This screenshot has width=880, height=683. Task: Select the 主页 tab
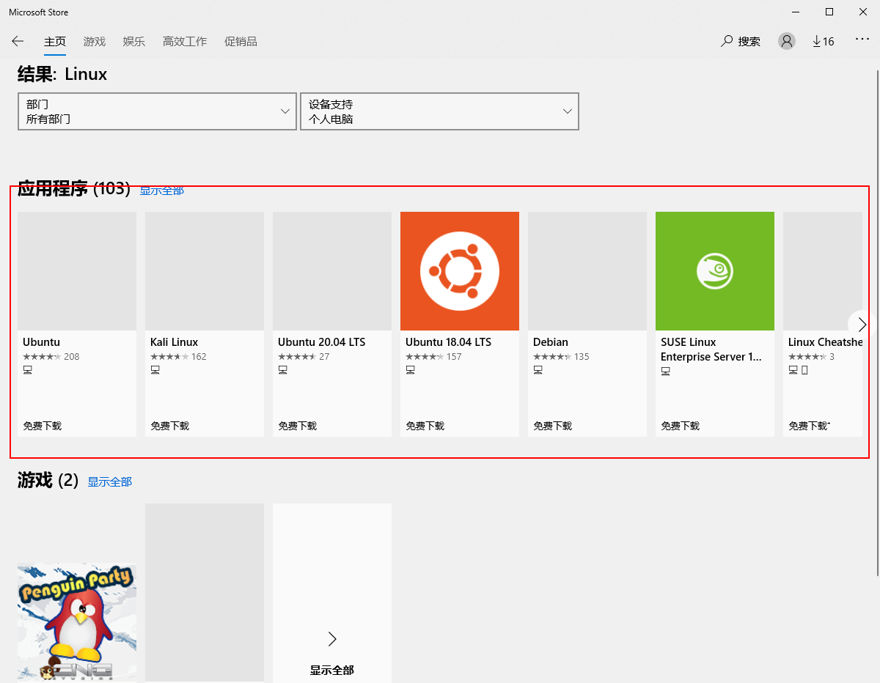[x=55, y=42]
